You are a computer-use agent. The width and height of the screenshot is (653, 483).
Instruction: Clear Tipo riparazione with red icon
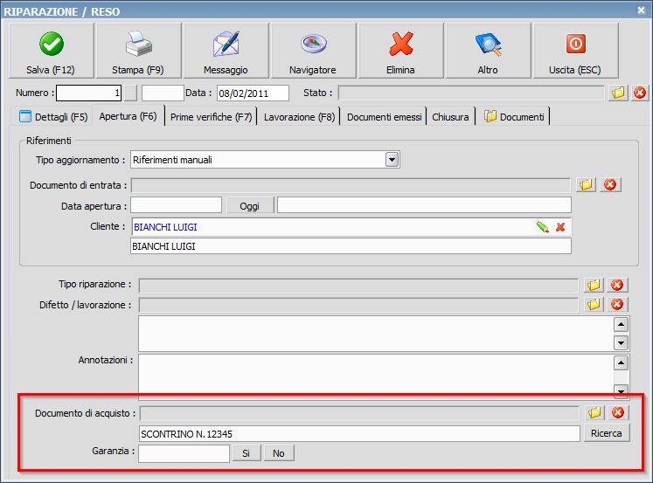[x=617, y=285]
